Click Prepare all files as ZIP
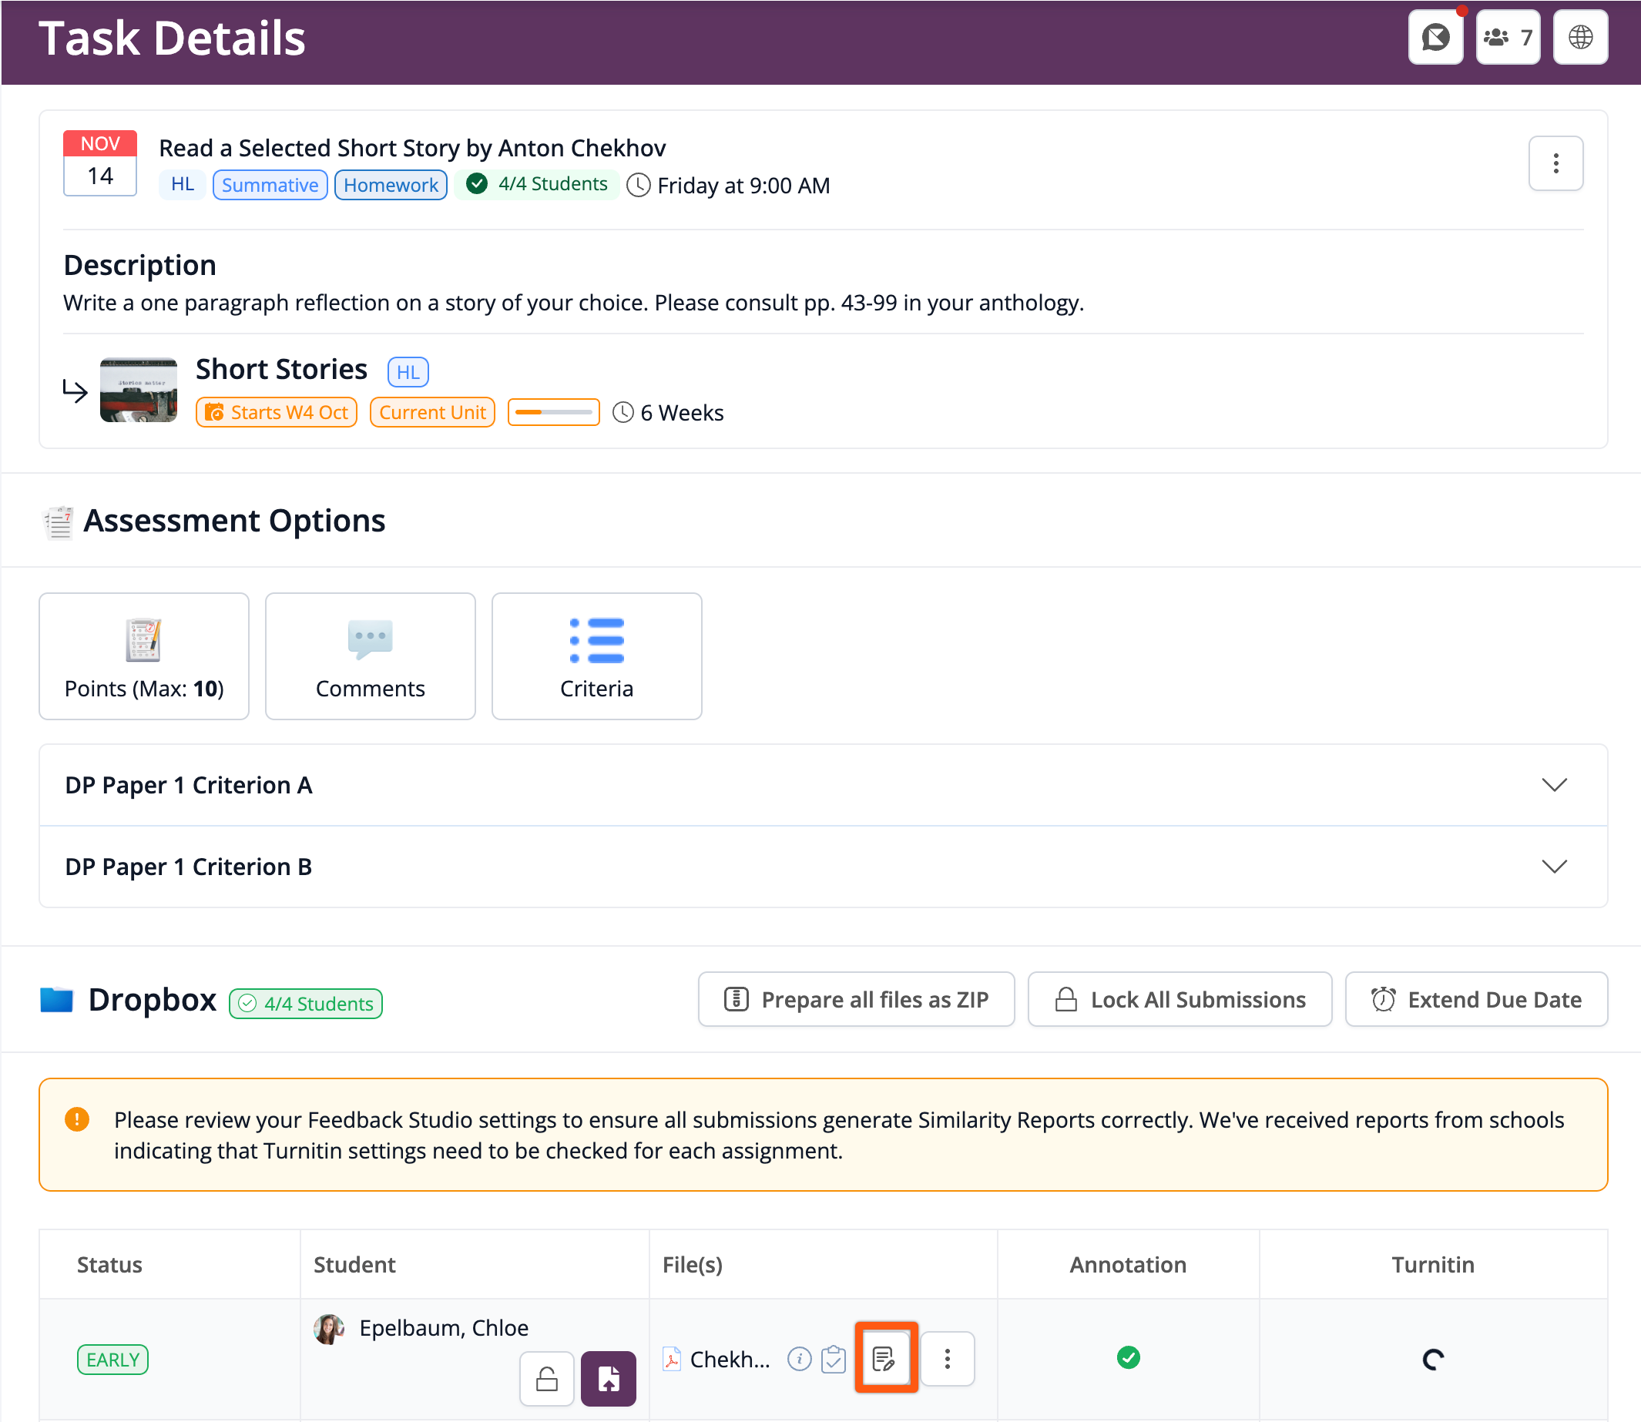The image size is (1641, 1422). 856,999
